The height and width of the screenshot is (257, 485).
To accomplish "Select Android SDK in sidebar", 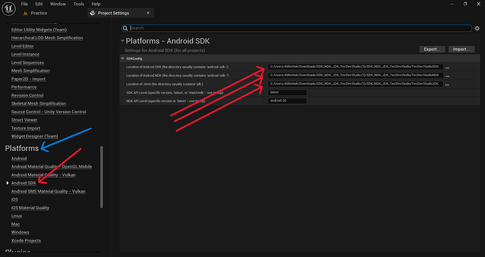I will pyautogui.click(x=23, y=183).
